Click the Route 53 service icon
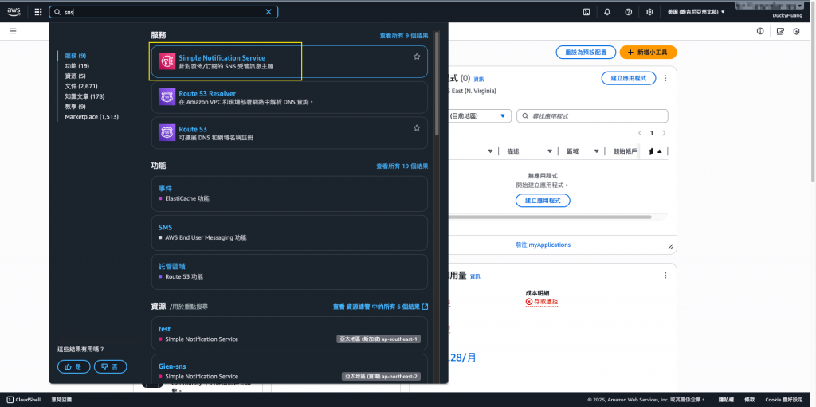This screenshot has height=407, width=816. (x=167, y=133)
